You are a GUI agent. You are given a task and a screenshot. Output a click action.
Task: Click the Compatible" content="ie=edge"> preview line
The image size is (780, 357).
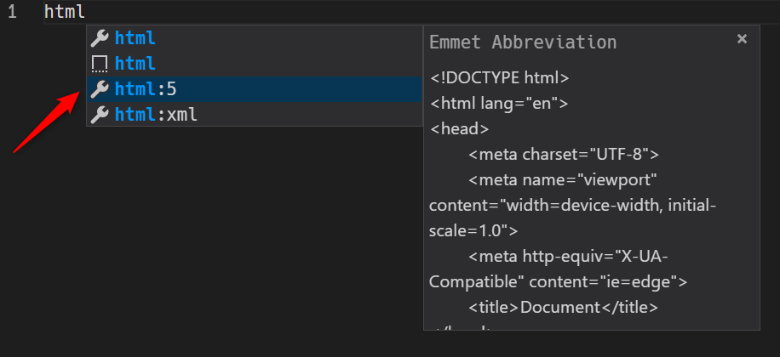click(x=558, y=282)
